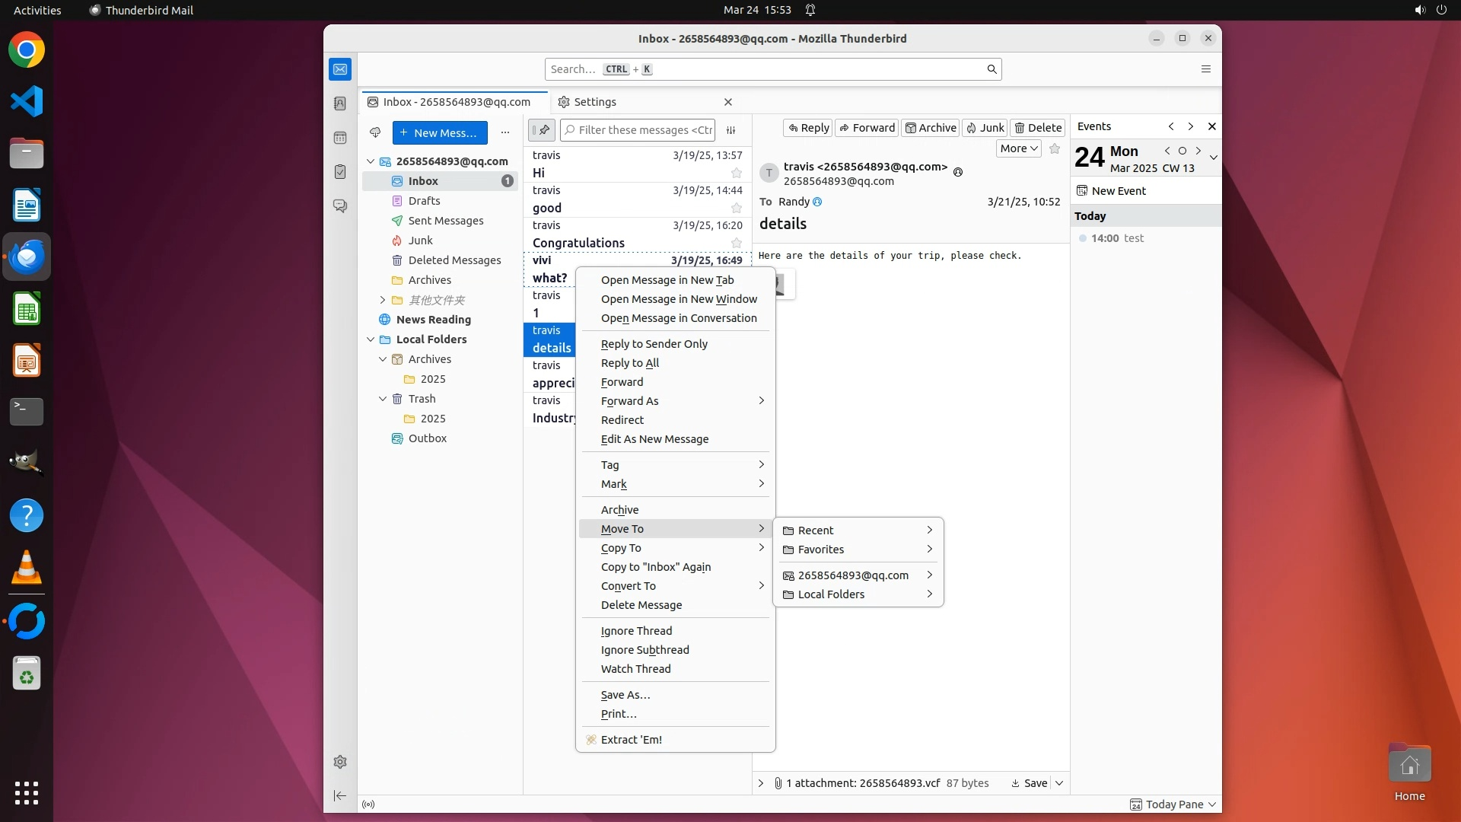Expand the 其他文件夹 folder
Image resolution: width=1461 pixels, height=822 pixels.
pos(383,300)
